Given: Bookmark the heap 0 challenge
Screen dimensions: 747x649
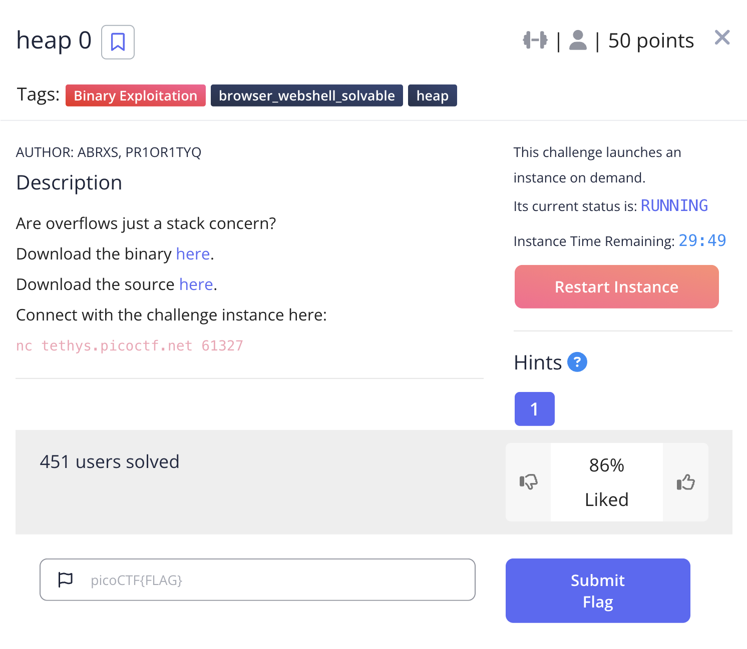Looking at the screenshot, I should click(118, 42).
